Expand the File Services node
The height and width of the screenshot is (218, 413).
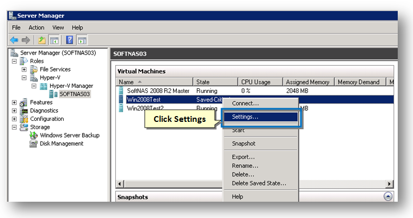pyautogui.click(x=24, y=69)
